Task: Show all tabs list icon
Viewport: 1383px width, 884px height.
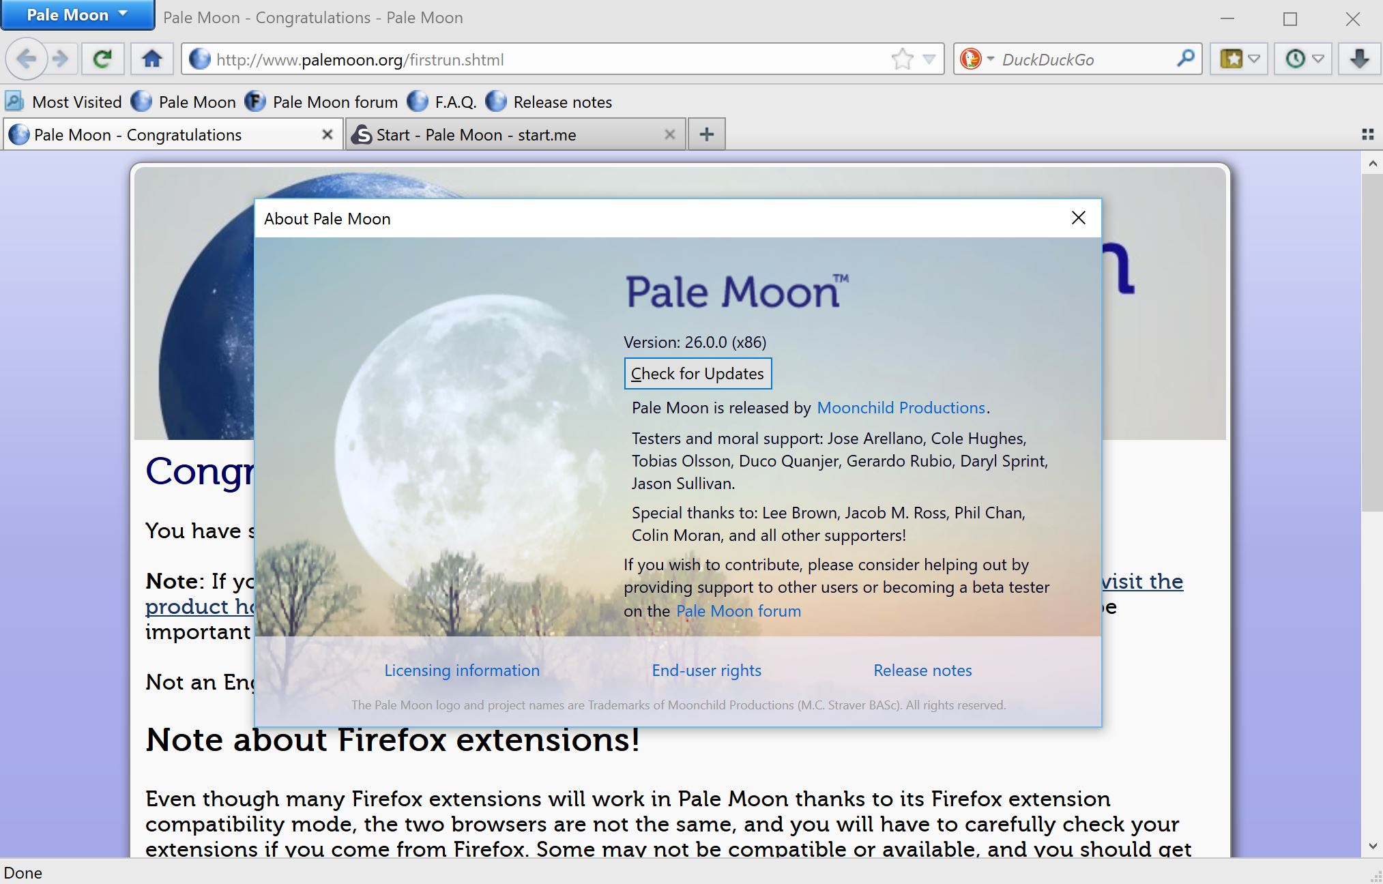Action: pos(1367,134)
